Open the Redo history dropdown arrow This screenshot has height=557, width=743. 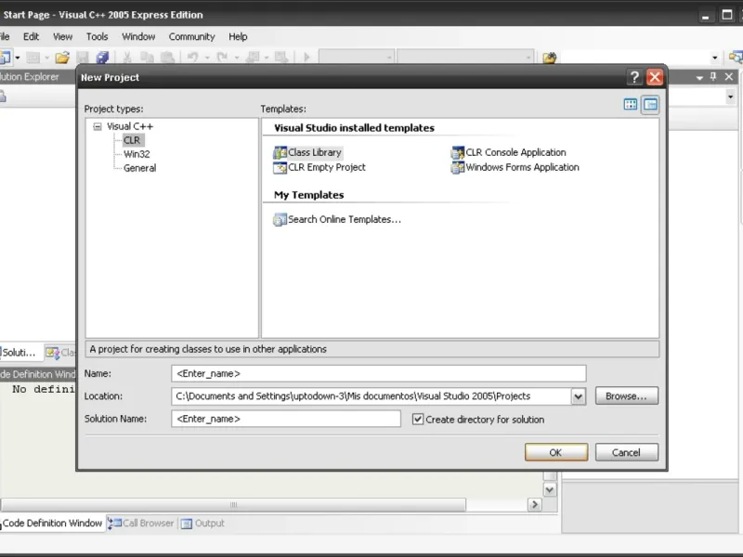tap(237, 58)
